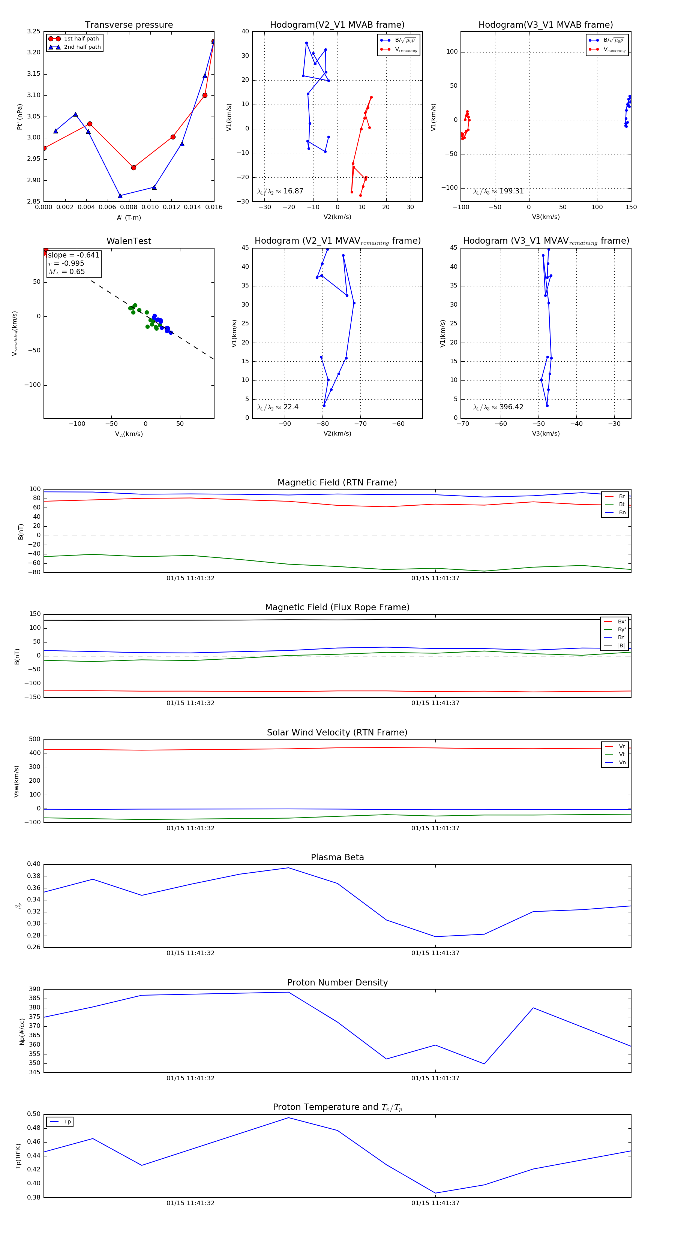Click the 'B/√μ0ρ' legend entry in V3_V1 MVAB hodogram
Screen dimensions: 675x1237
607,40
